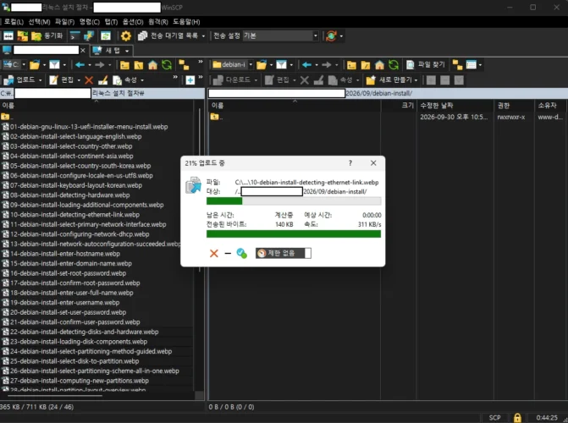568x423 pixels.
Task: Cancel the upload with red X
Action: (213, 253)
